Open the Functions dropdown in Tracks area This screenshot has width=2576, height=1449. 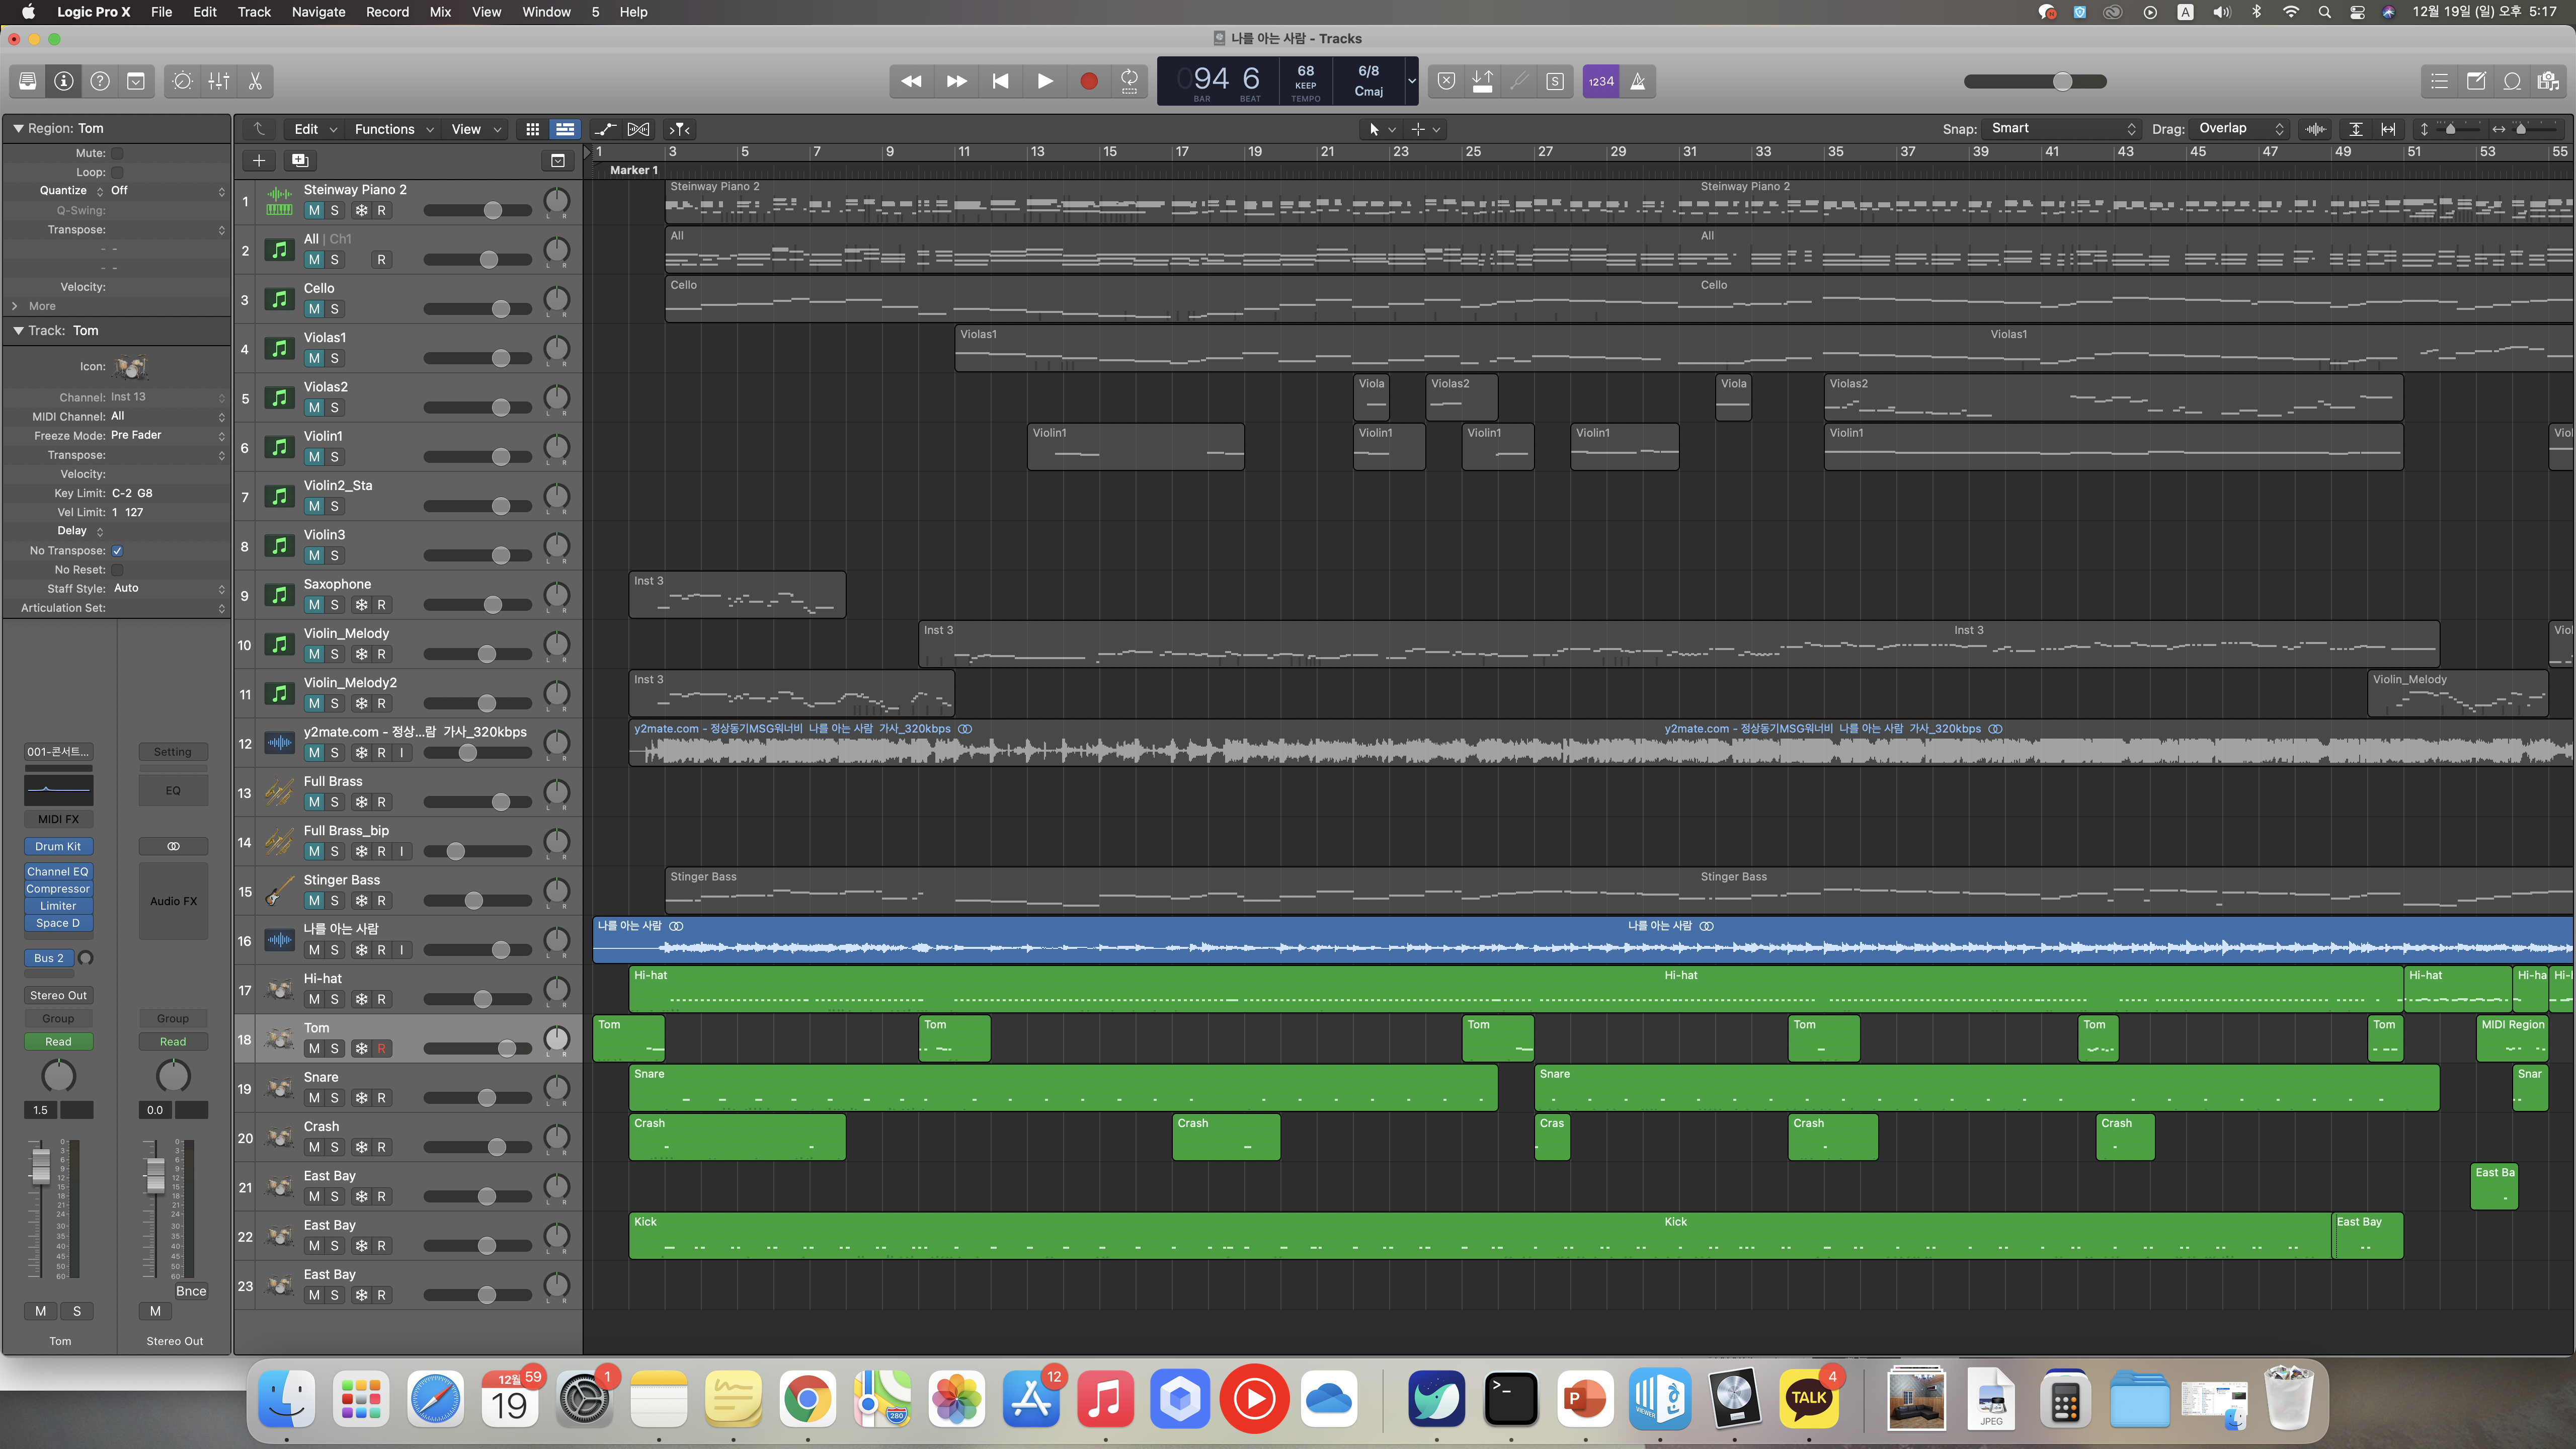pyautogui.click(x=394, y=129)
